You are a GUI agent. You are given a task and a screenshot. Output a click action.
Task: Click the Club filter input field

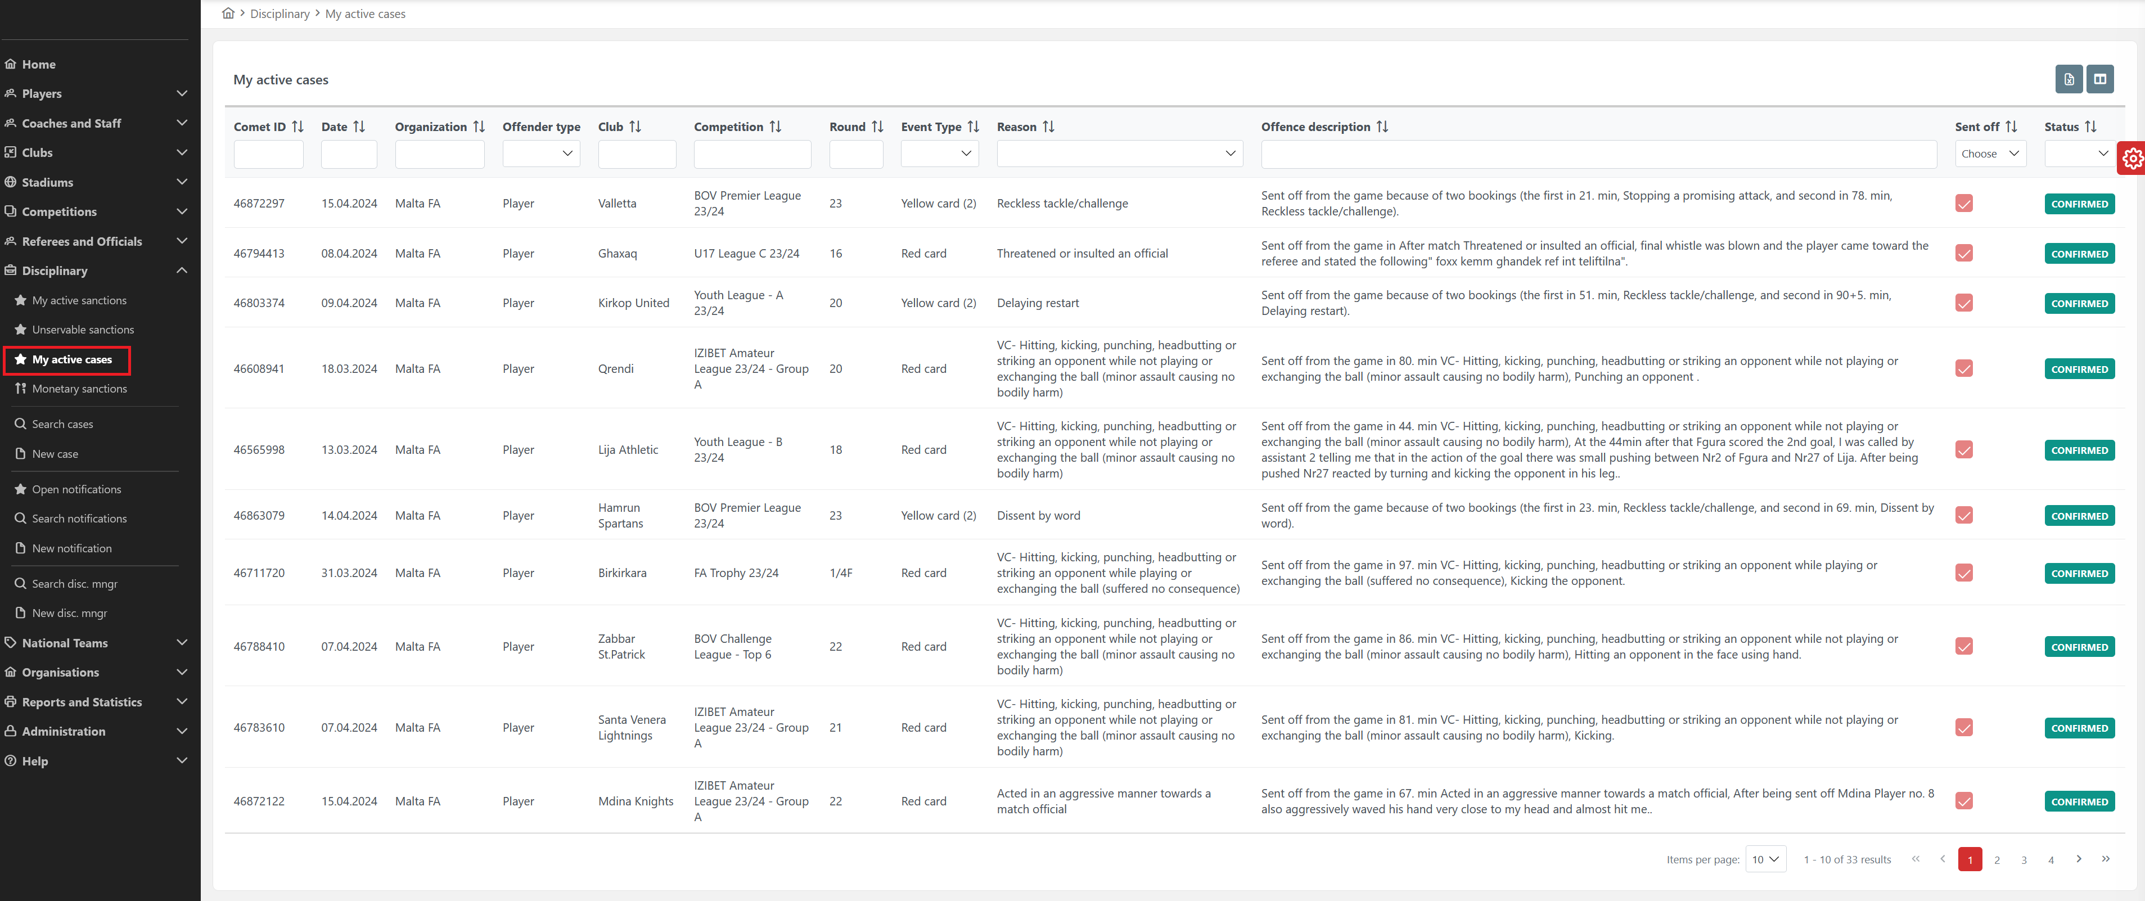[x=636, y=154]
